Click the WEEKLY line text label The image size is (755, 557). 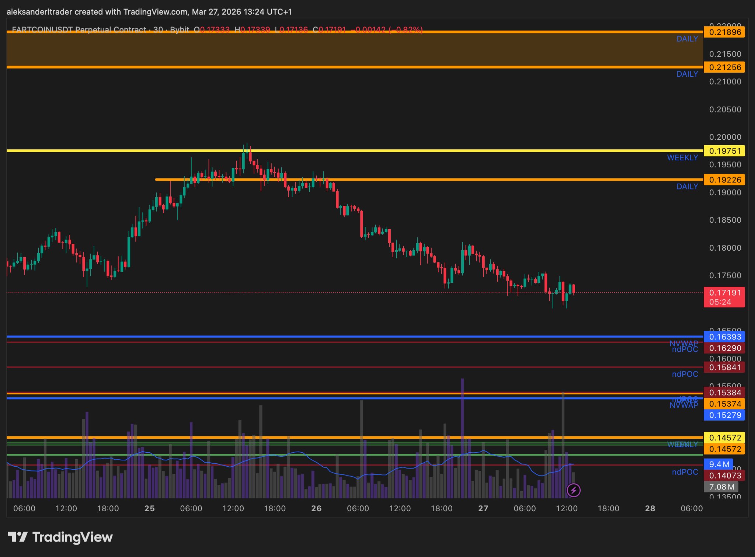[x=682, y=158]
